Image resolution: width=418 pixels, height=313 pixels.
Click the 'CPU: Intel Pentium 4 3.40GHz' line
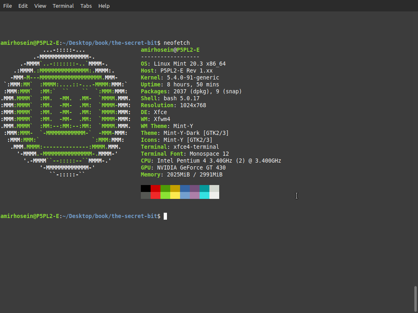pos(211,161)
